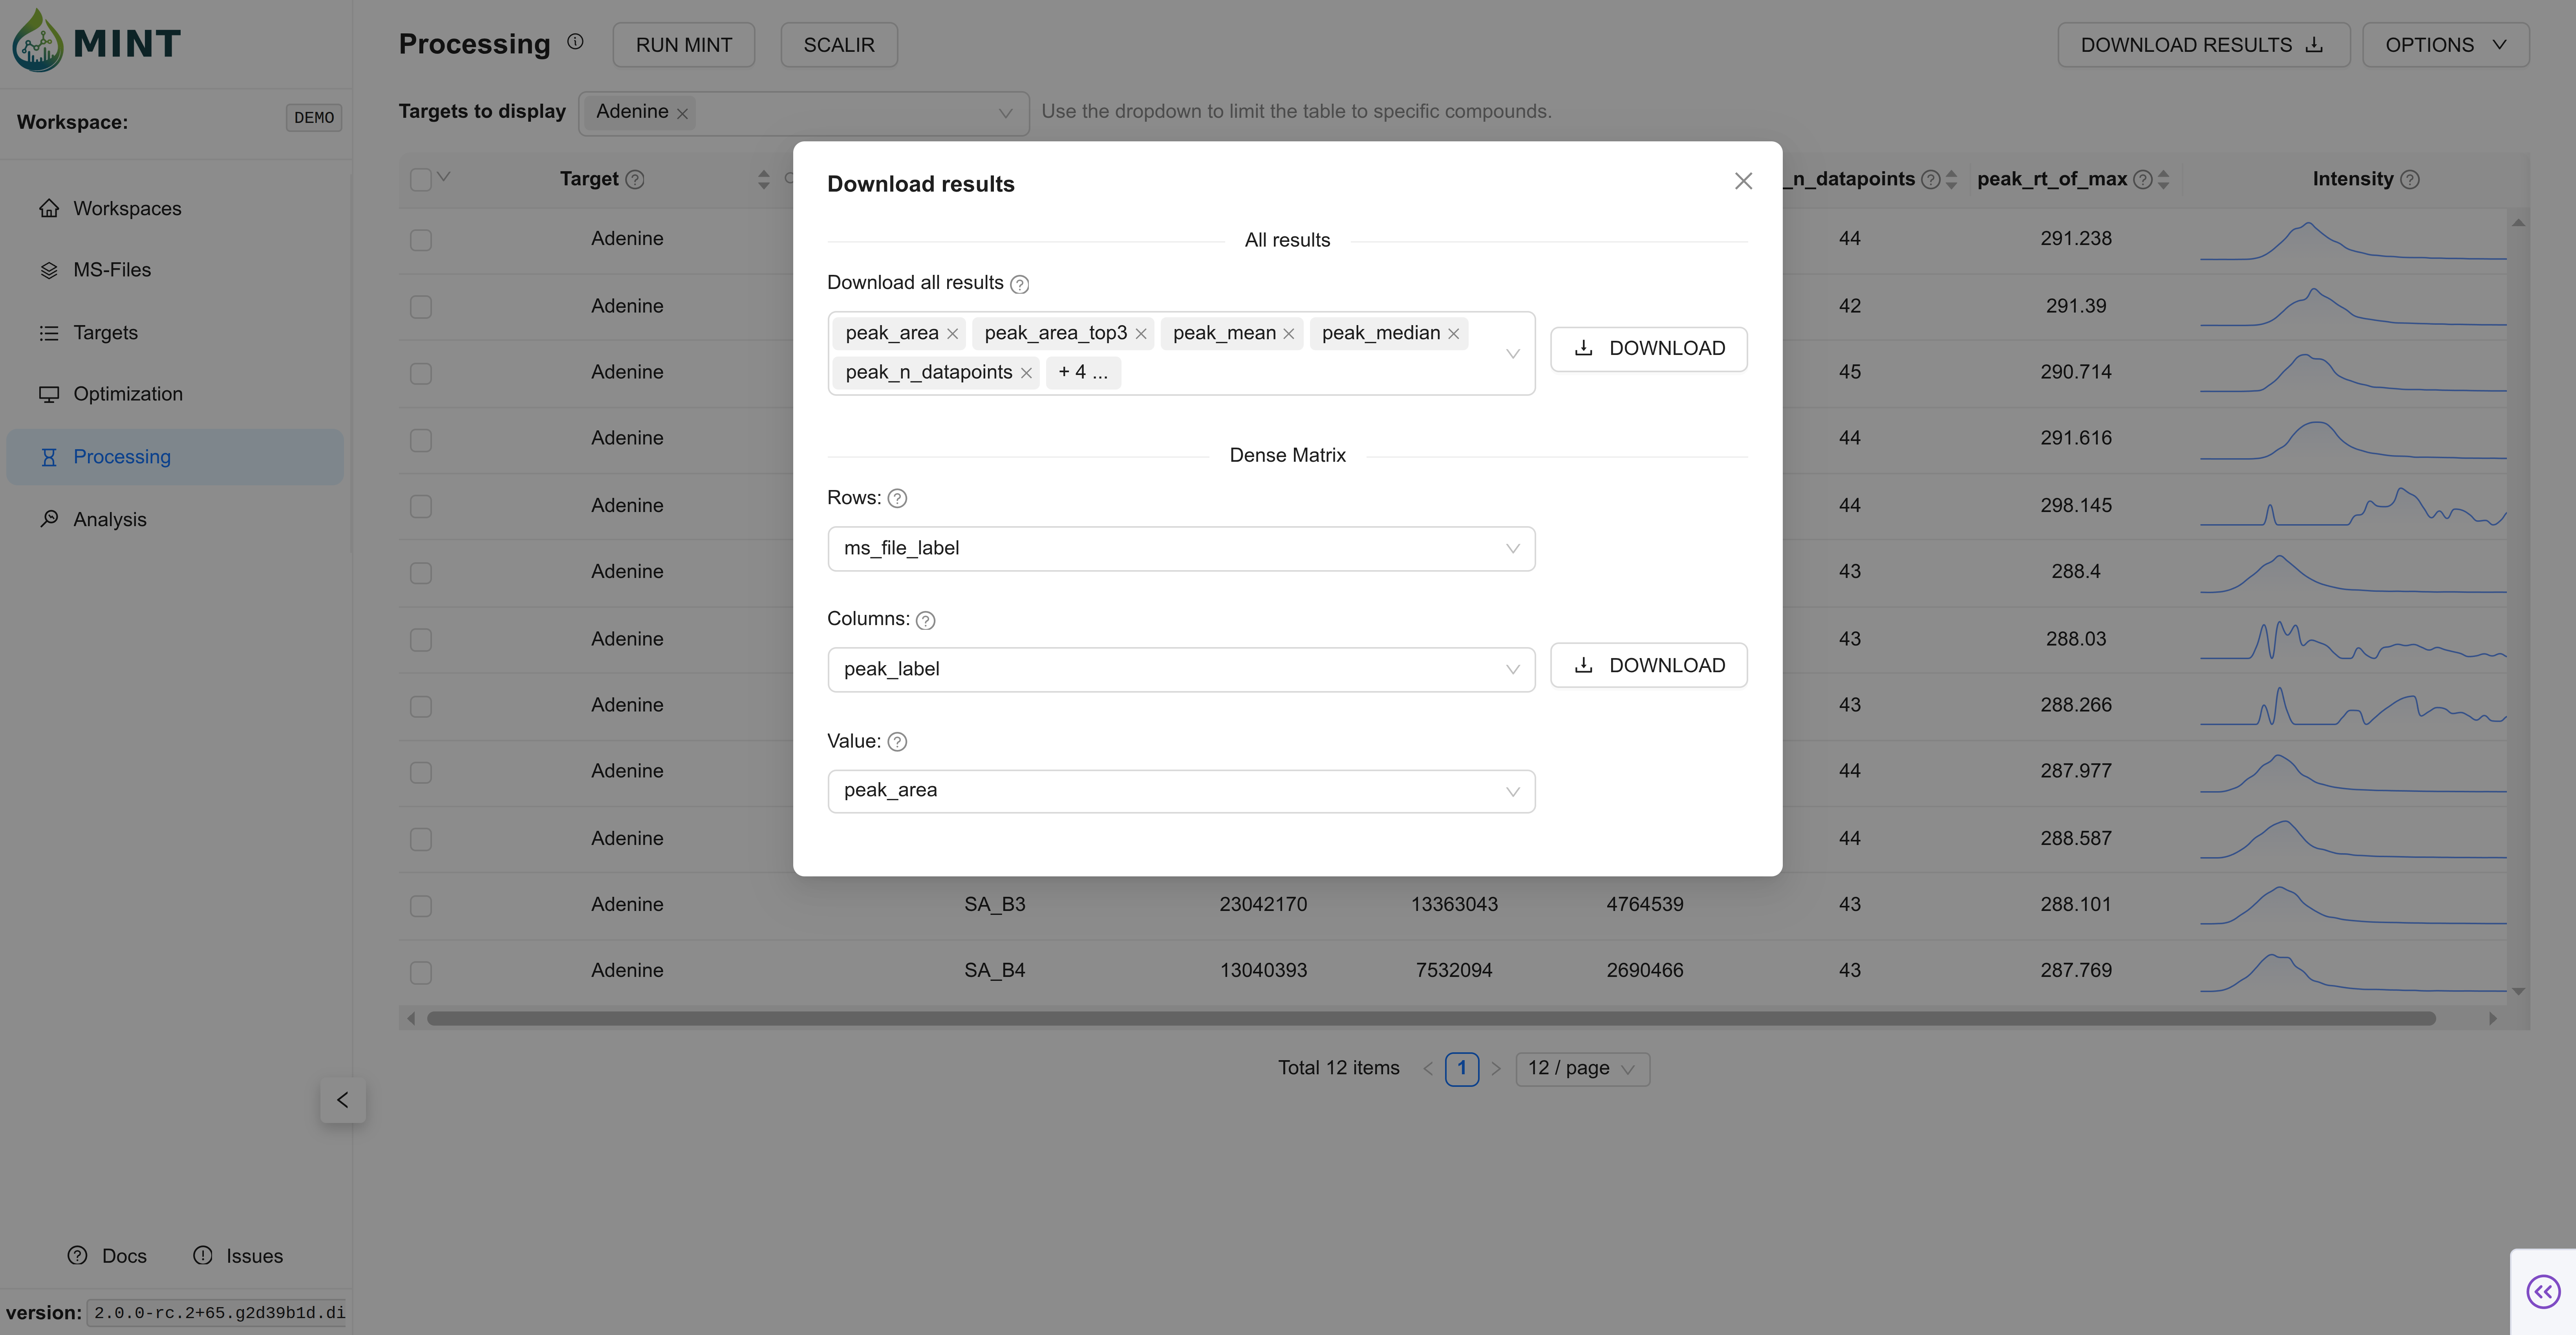Close the Download results dialog

(x=1743, y=181)
